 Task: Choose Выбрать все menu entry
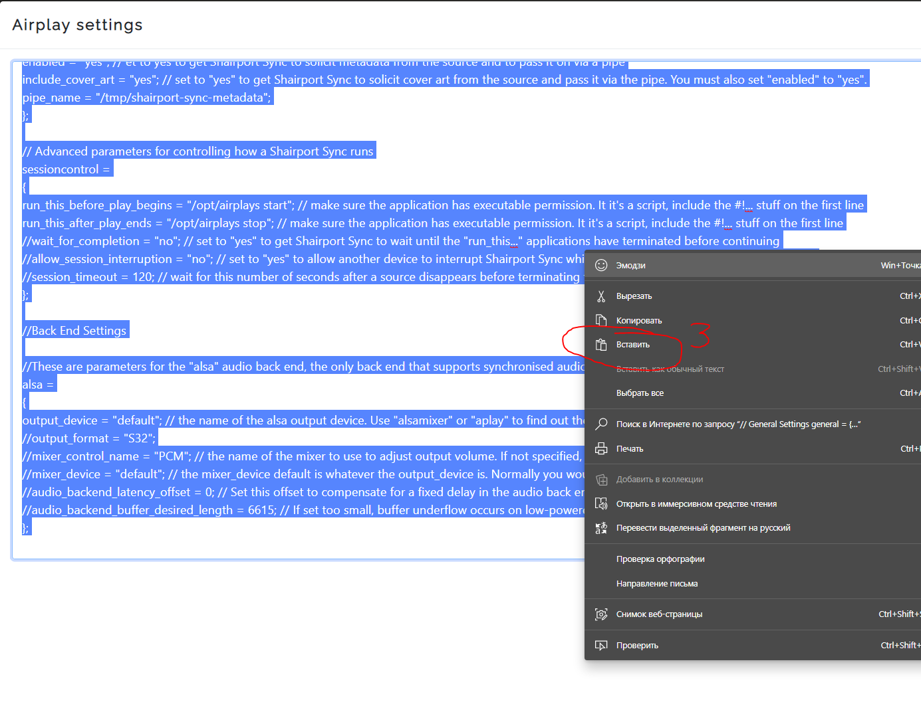tap(753, 393)
